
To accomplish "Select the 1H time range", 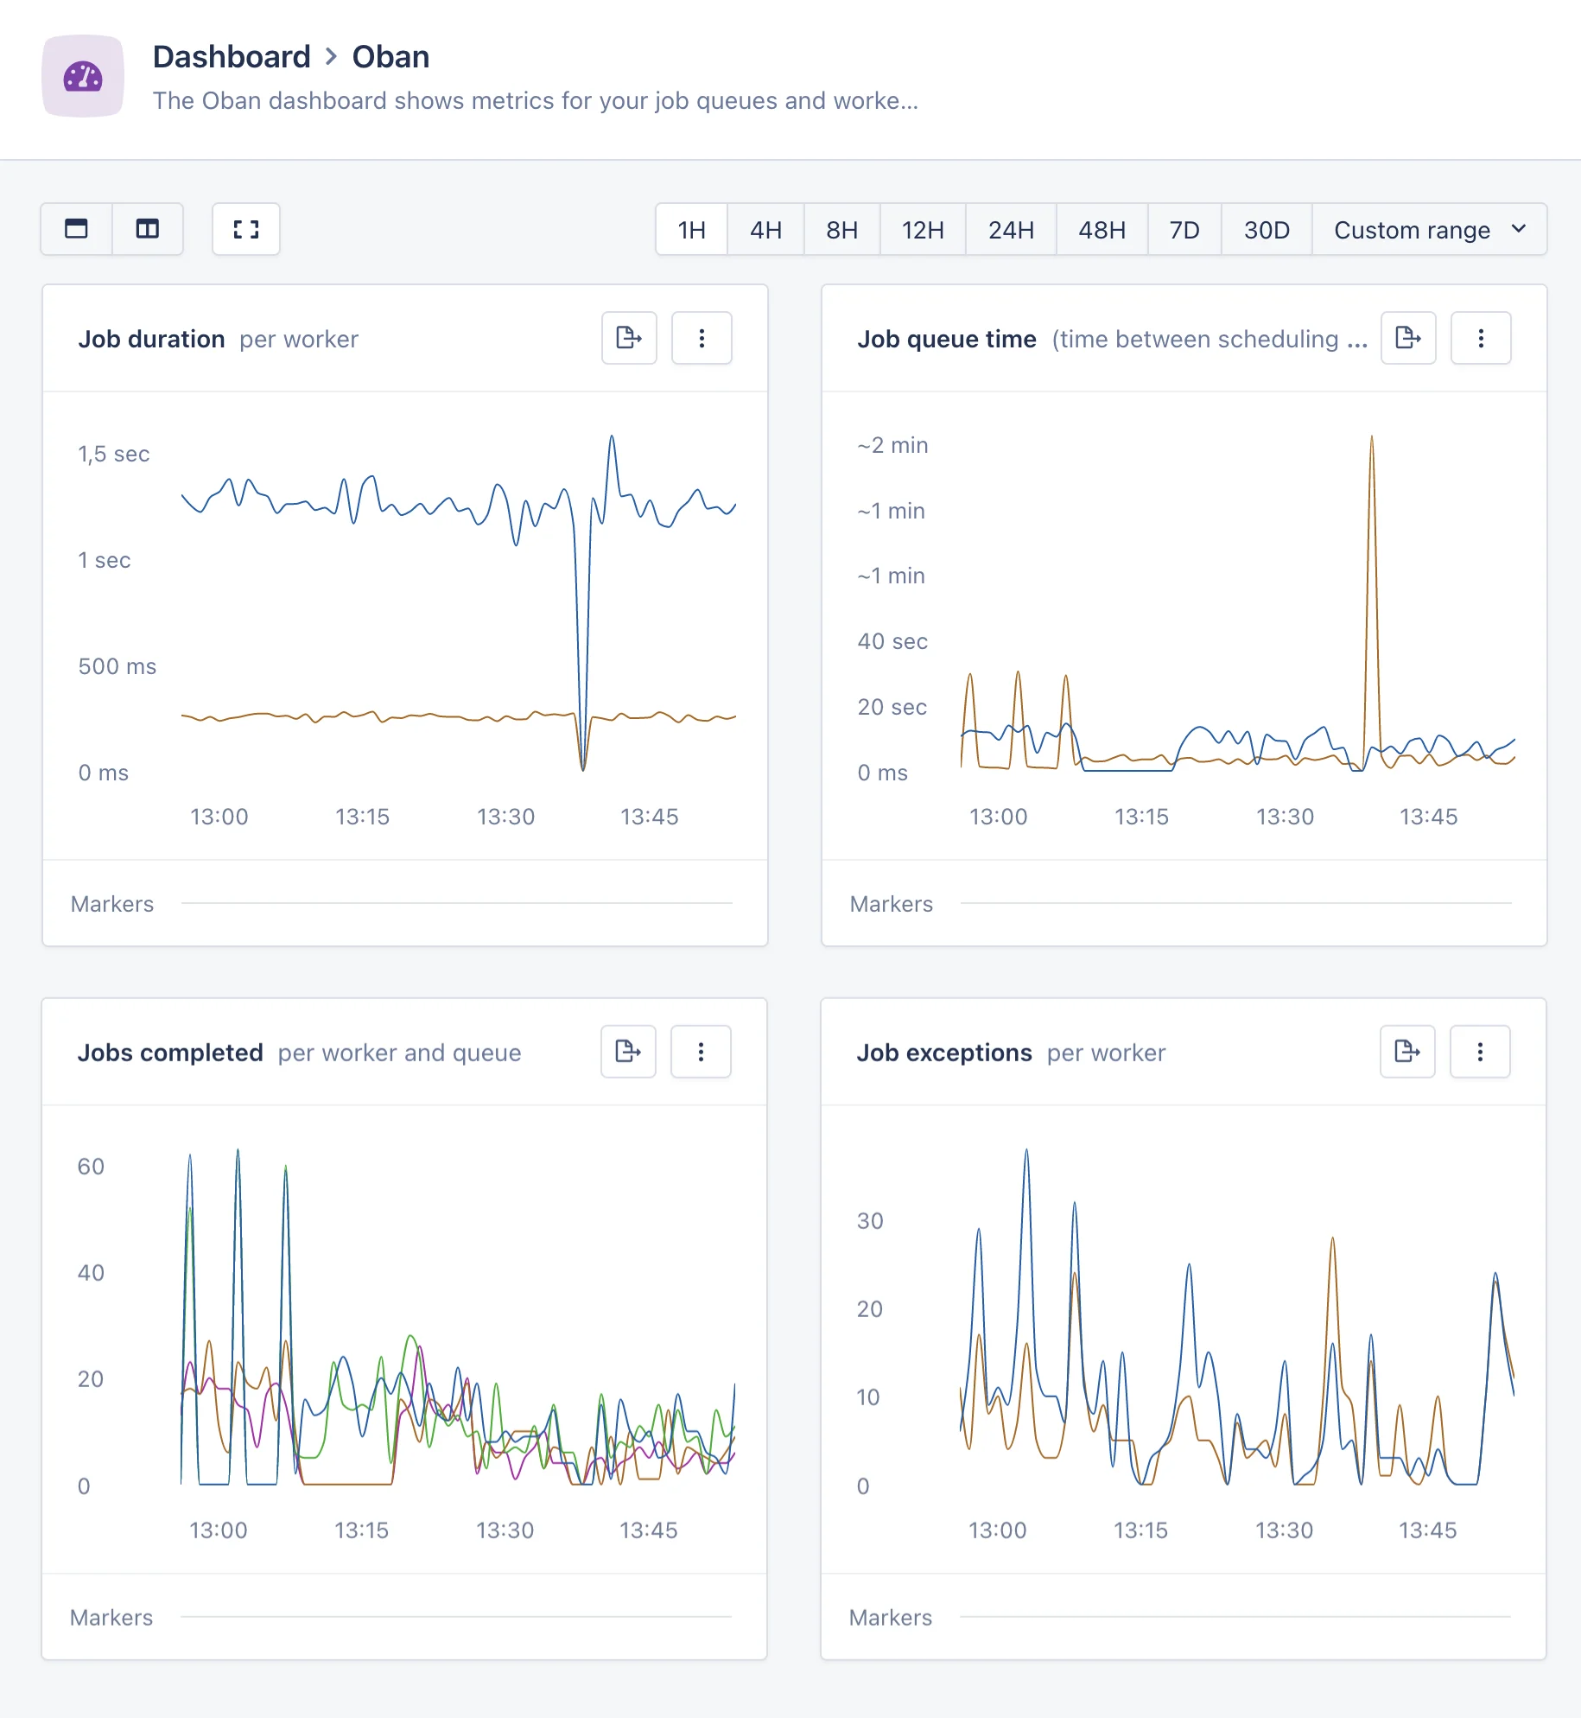I will click(x=692, y=230).
